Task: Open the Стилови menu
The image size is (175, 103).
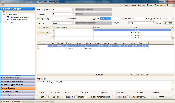Action: [142, 5]
